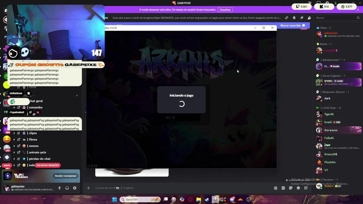This screenshot has width=363, height=204.
Task: Deafen audio with the headphones icon
Action: [67, 188]
